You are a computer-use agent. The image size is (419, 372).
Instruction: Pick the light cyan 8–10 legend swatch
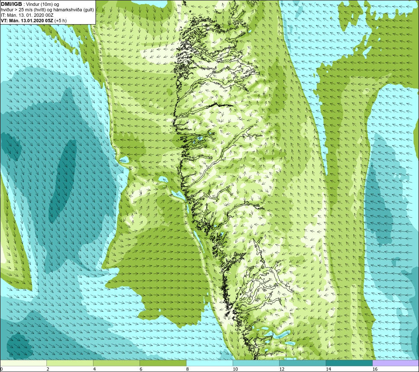[209, 363]
